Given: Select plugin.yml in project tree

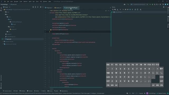Looking at the screenshot, I should (13, 29).
